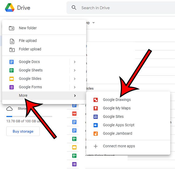Expand the Google Docs submenu arrow
175x170 pixels.
[x=75, y=62]
